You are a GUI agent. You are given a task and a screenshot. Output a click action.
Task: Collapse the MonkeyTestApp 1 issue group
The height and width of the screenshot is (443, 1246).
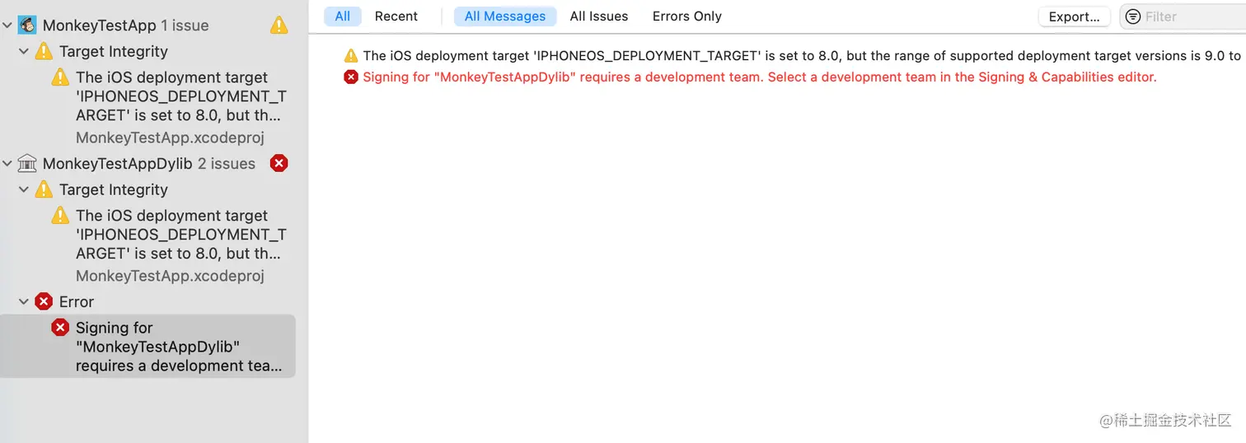7,26
